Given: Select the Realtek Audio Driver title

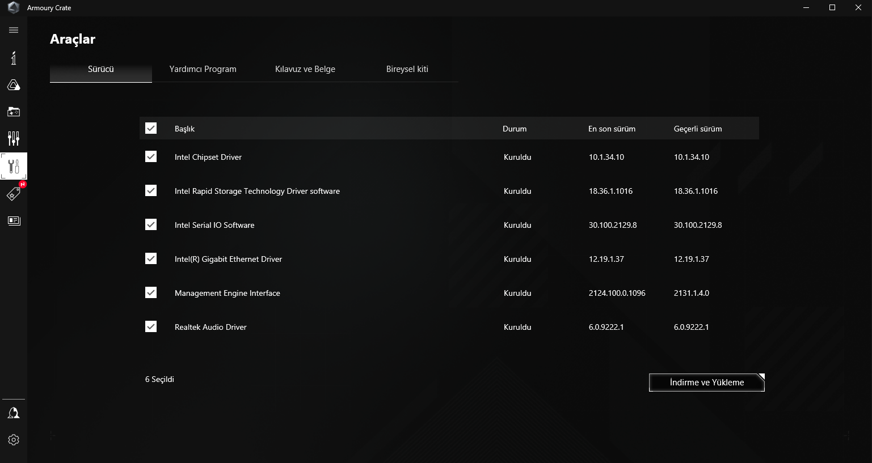Looking at the screenshot, I should point(210,327).
